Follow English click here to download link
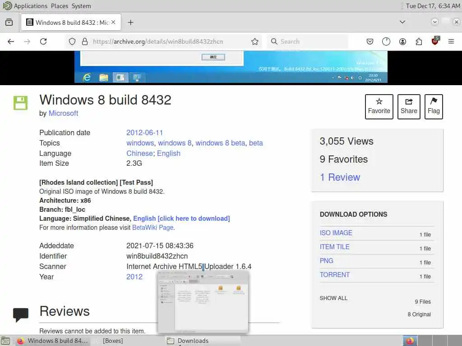Image resolution: width=462 pixels, height=346 pixels. tap(181, 219)
